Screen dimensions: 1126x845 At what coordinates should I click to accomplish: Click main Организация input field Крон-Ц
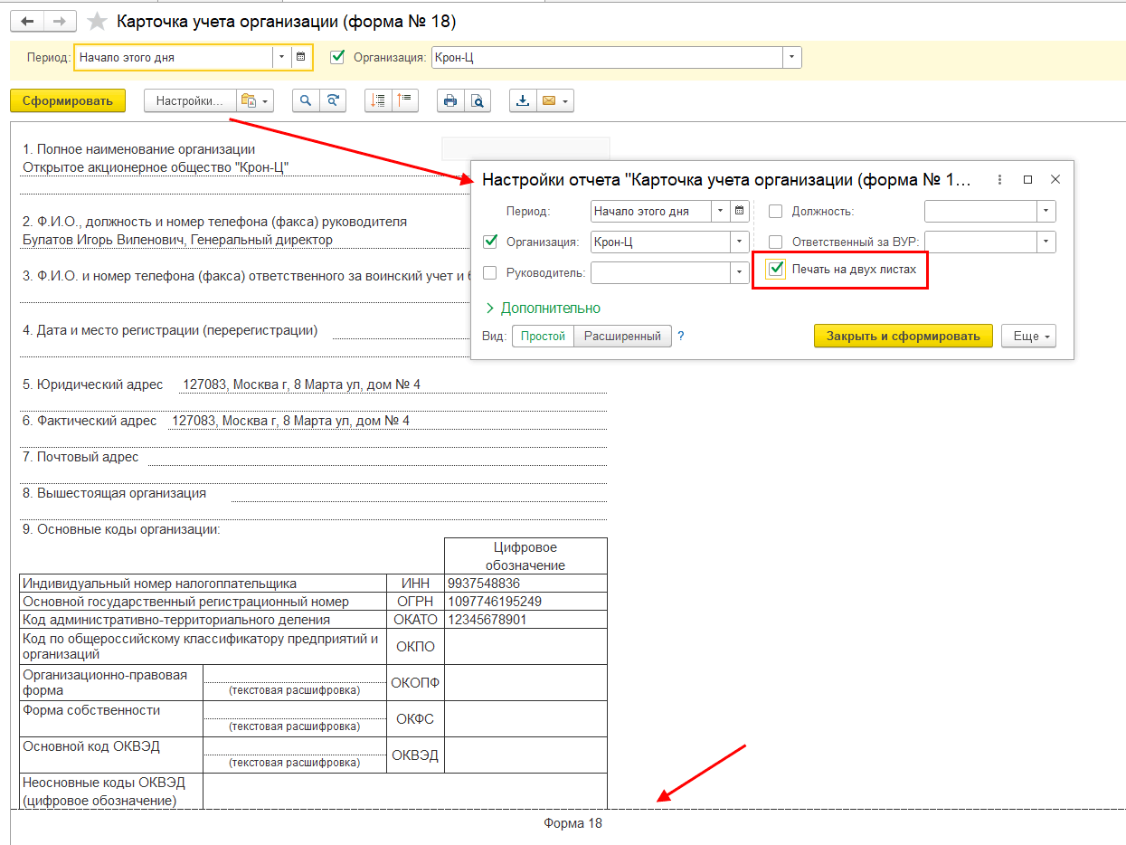[607, 57]
